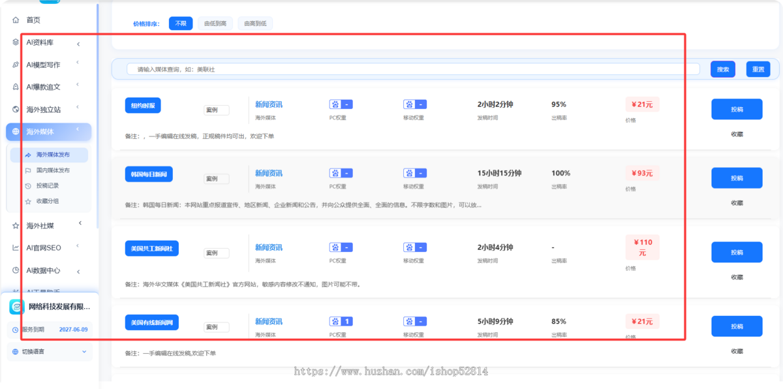Screen dimensions: 783x389
Task: Click the 收藏分组 star icon
Action: pos(28,202)
